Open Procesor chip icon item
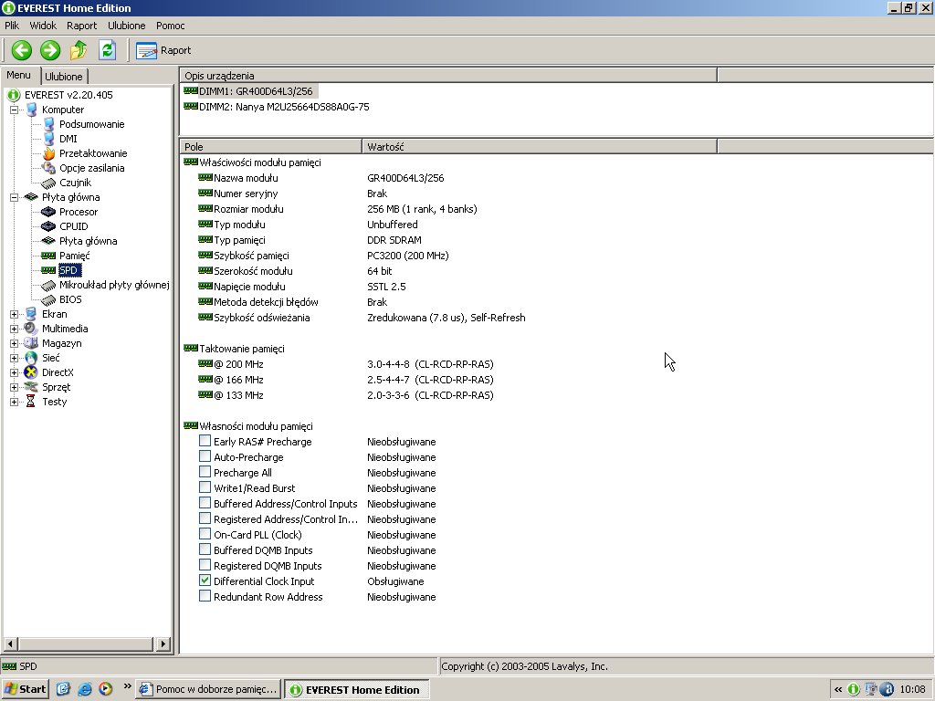The image size is (935, 701). [x=49, y=212]
